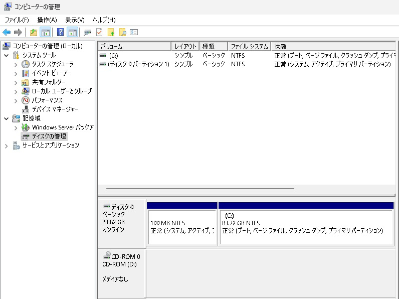Click the ファイル システム column header
399x299 pixels.
tap(249, 46)
